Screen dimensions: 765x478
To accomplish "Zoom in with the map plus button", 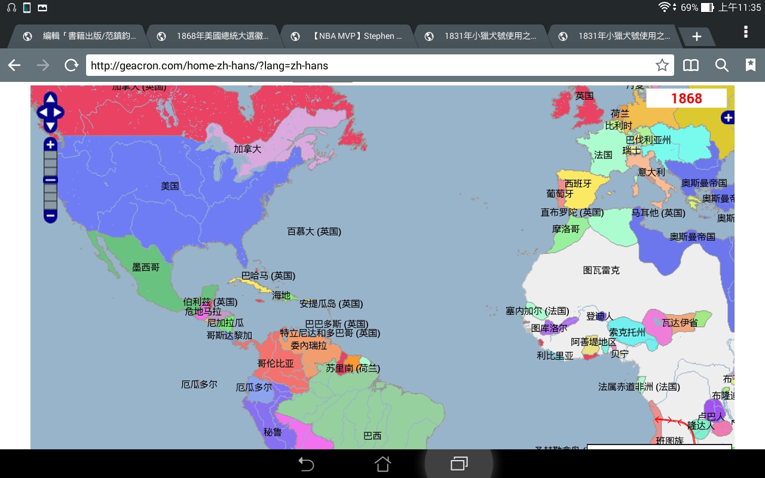I will pos(50,145).
